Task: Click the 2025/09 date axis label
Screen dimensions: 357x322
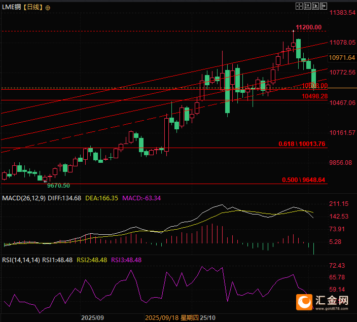Action: pyautogui.click(x=92, y=317)
